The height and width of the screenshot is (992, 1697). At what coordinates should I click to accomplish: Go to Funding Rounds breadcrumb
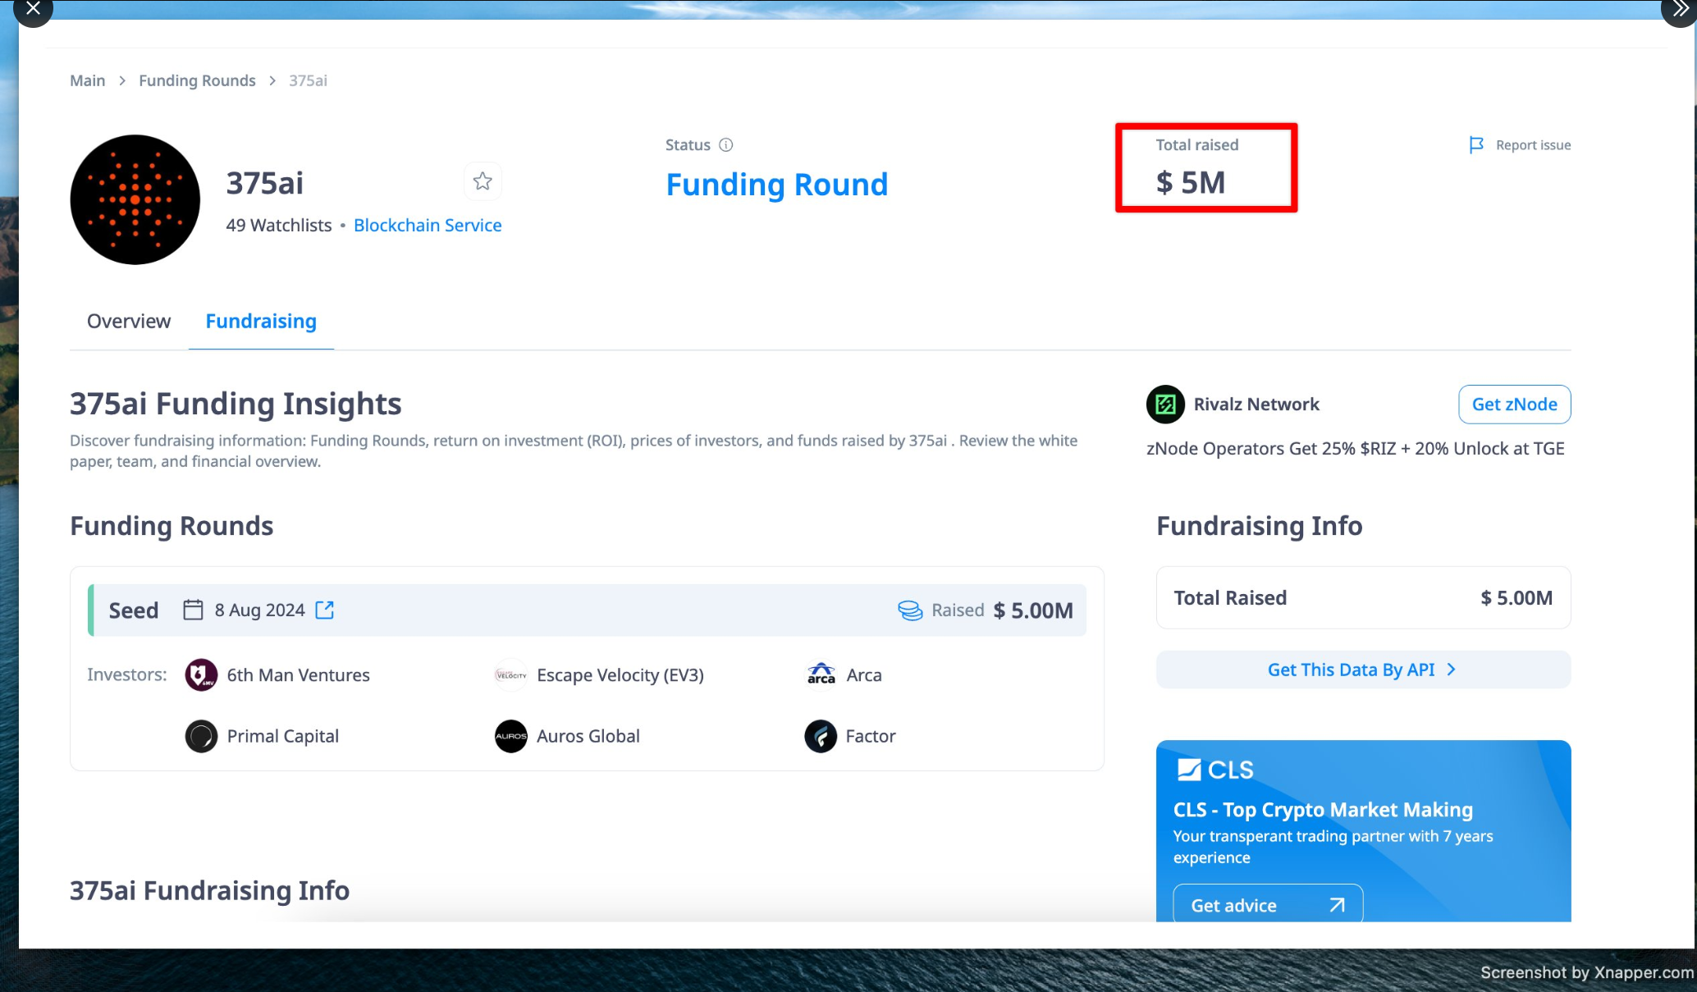click(x=197, y=80)
